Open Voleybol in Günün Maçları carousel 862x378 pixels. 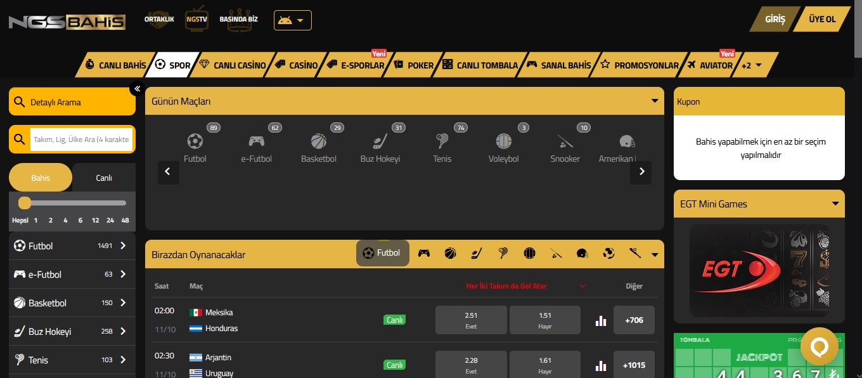pyautogui.click(x=504, y=147)
